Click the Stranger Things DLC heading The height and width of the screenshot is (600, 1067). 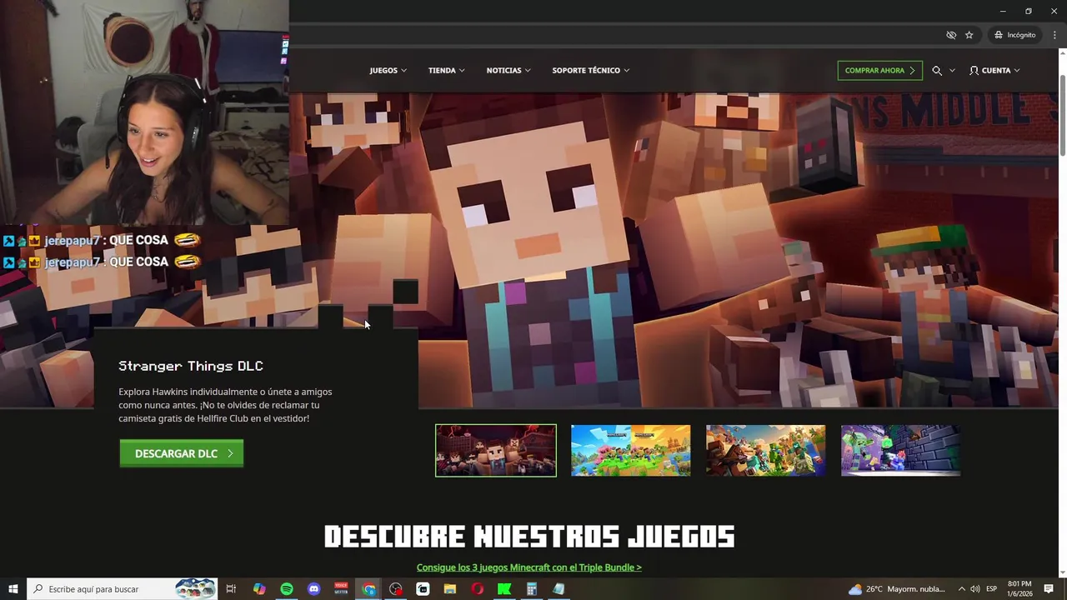coord(191,366)
